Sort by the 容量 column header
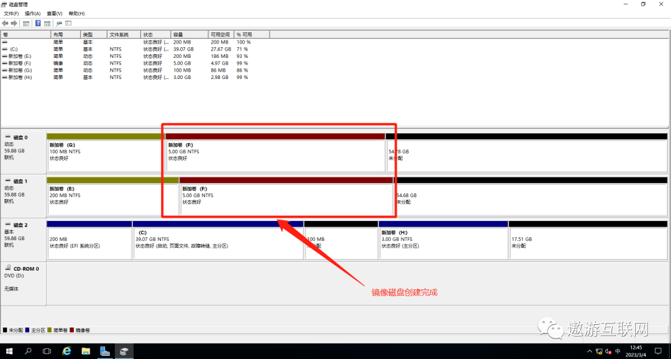This screenshot has width=671, height=359. pos(189,34)
